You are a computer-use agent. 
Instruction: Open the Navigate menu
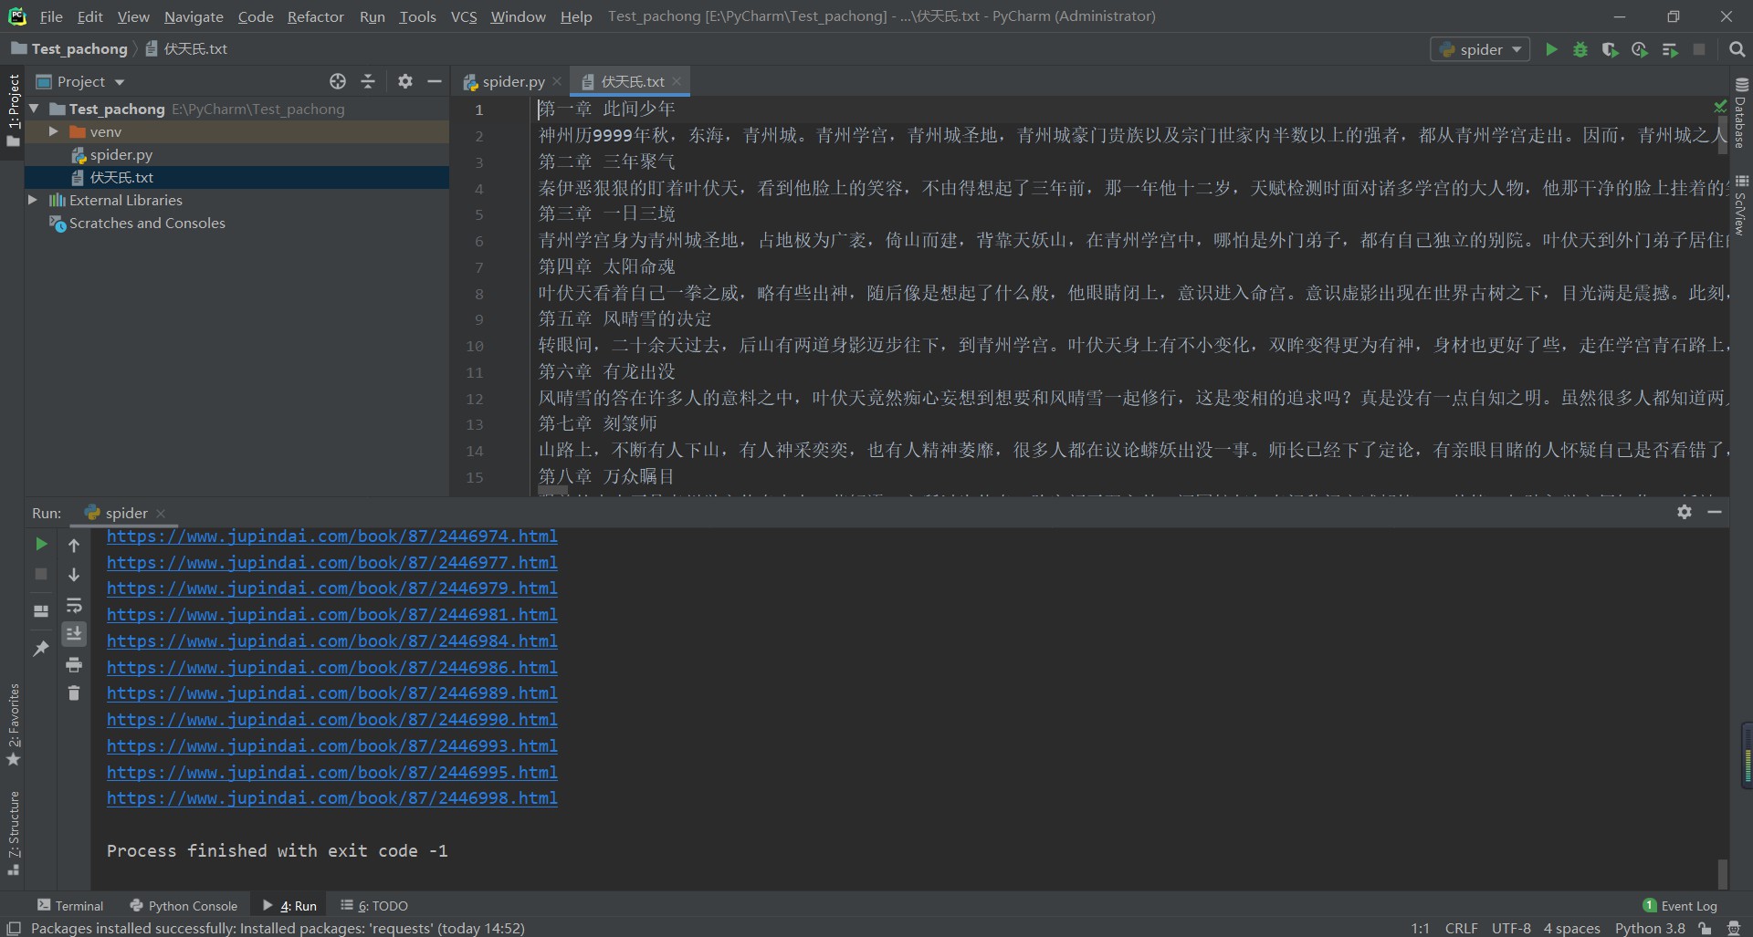tap(194, 16)
